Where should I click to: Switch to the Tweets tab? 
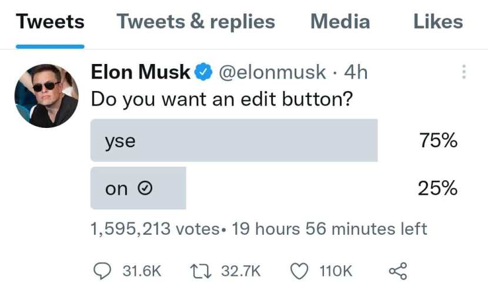(50, 22)
